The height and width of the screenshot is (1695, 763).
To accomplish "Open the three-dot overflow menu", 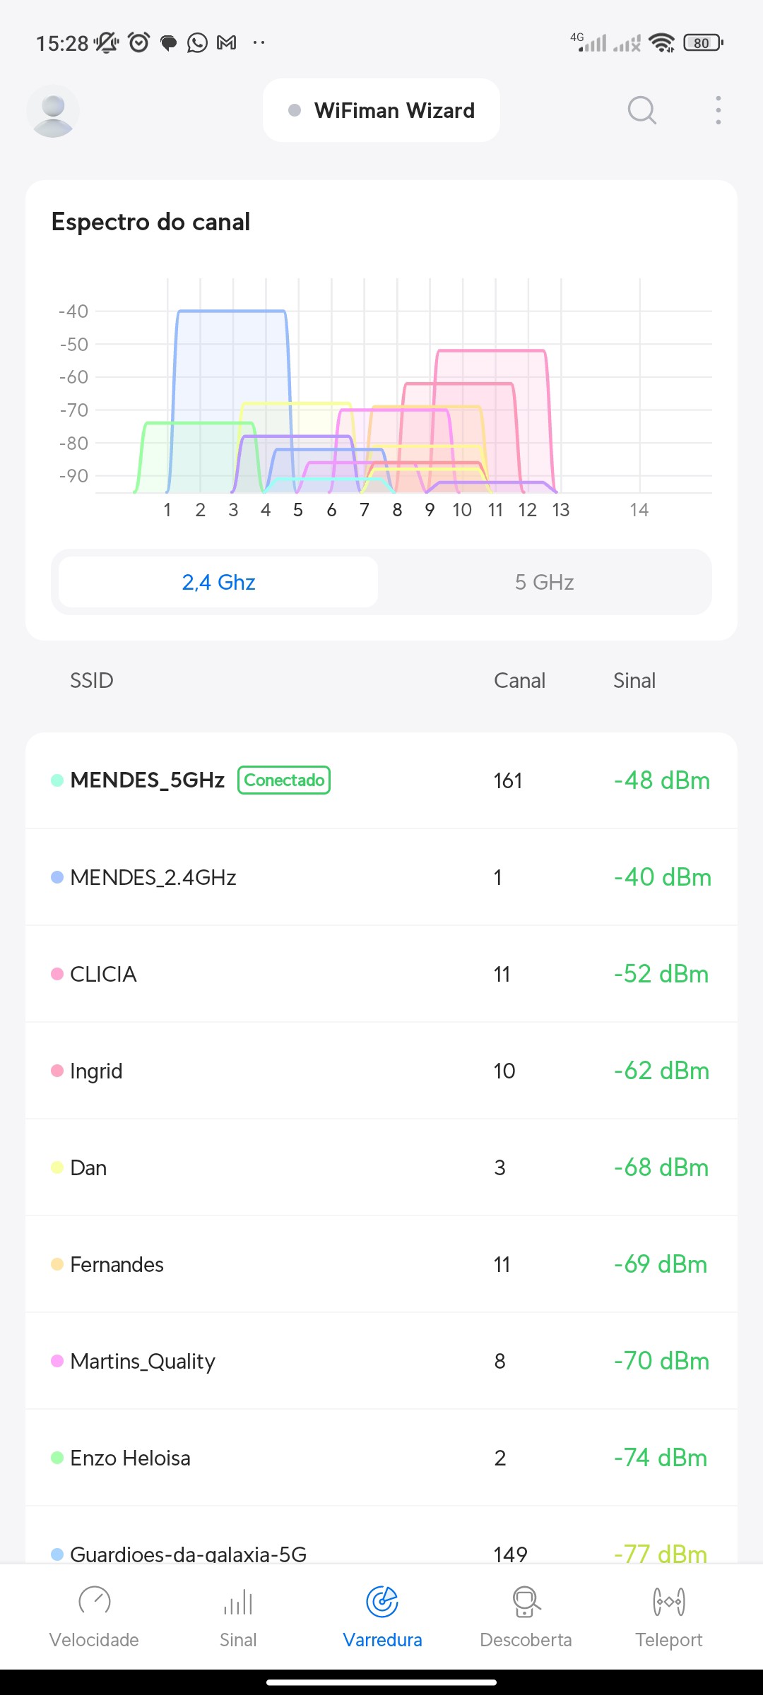I will point(718,110).
